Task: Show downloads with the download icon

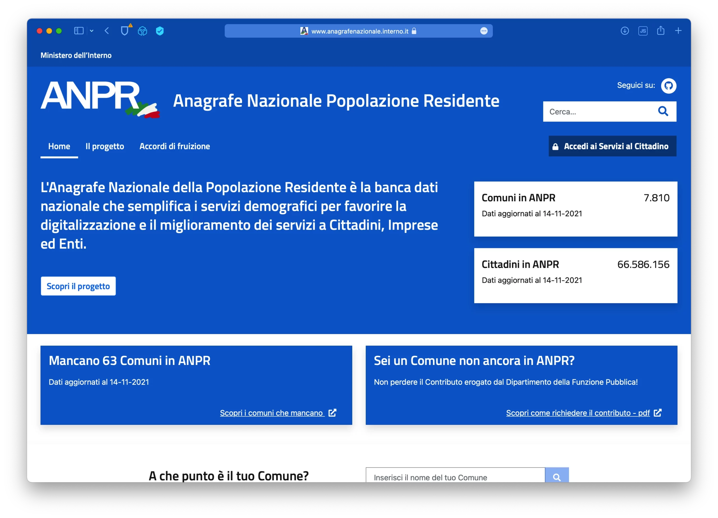Action: tap(625, 31)
